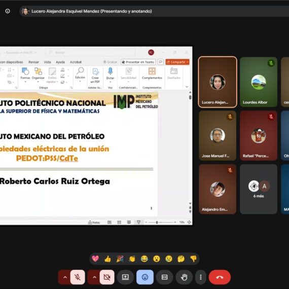Switch to normal view icon in status bar

pyautogui.click(x=110, y=223)
